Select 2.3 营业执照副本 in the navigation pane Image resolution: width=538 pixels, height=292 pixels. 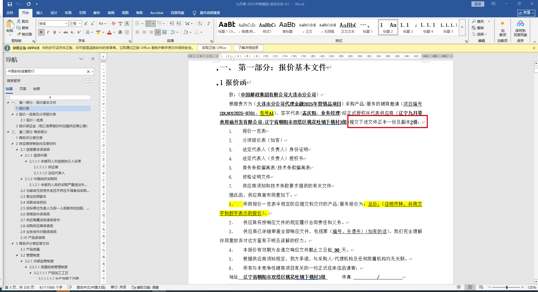click(x=33, y=196)
